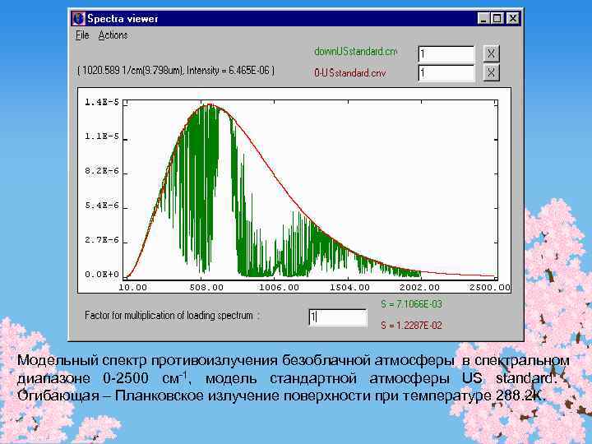Remove downUSstandard.cnv spectrum with its X button
The height and width of the screenshot is (444, 592).
[491, 53]
